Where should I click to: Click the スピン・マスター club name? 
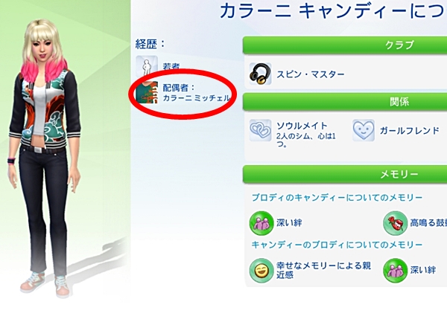tap(311, 74)
